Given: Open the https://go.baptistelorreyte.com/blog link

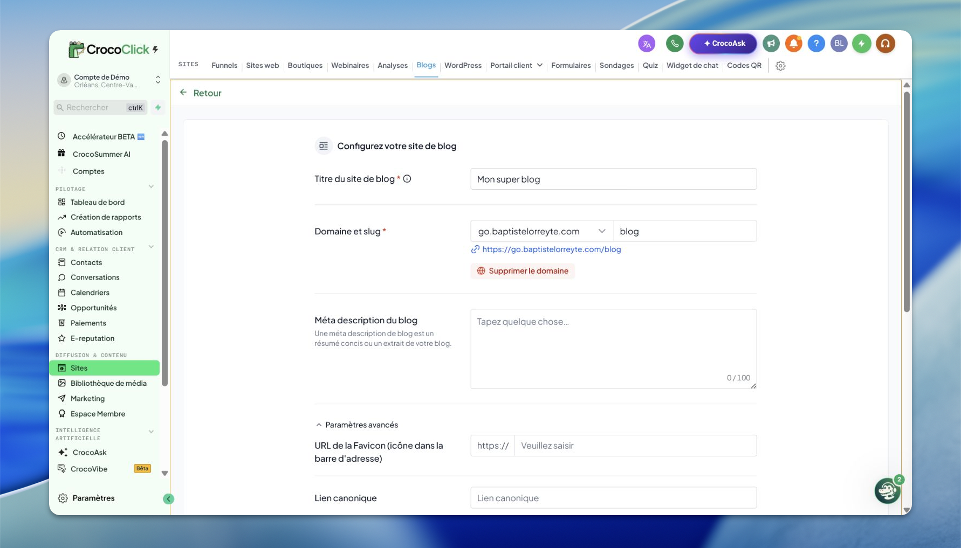Looking at the screenshot, I should pyautogui.click(x=552, y=249).
